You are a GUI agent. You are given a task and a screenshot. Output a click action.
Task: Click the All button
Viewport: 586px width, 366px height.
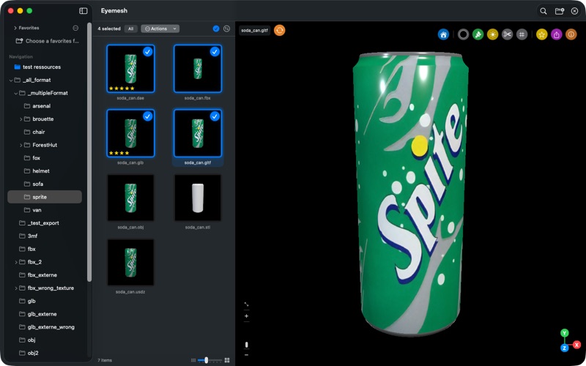point(131,29)
